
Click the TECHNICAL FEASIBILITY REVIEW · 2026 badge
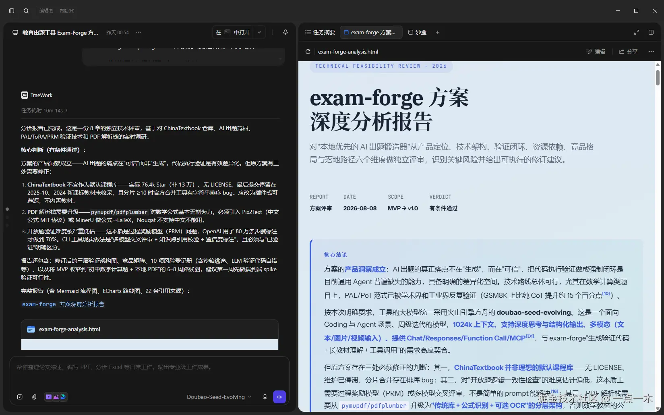pos(381,66)
